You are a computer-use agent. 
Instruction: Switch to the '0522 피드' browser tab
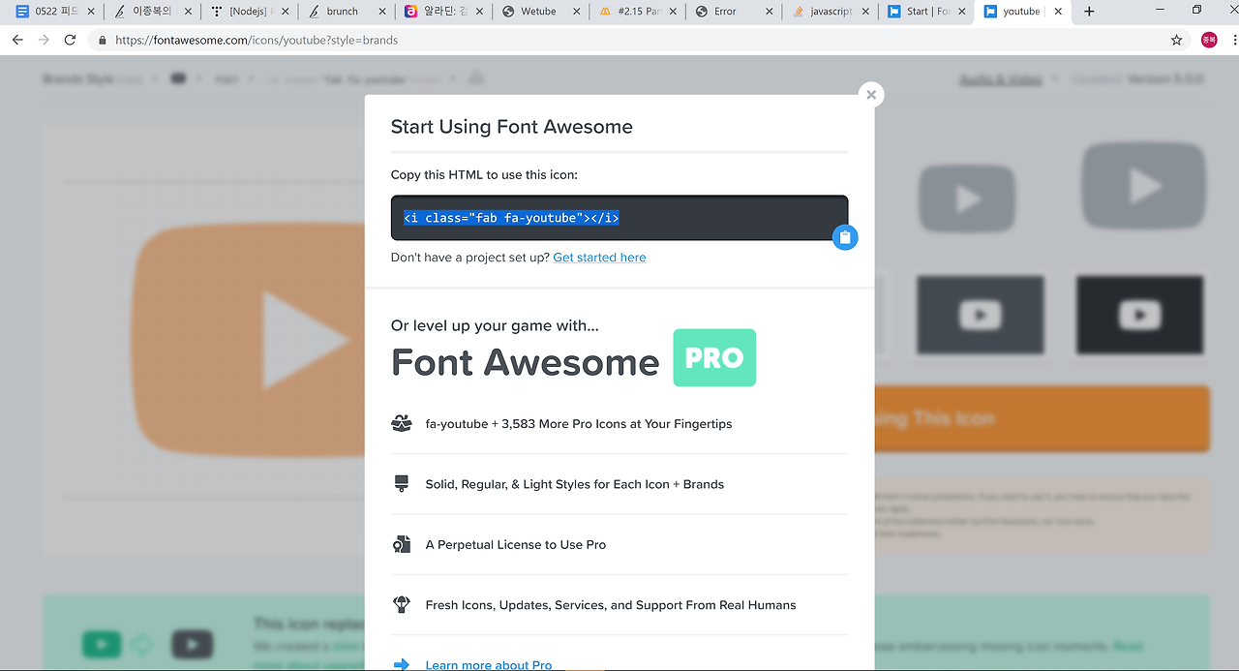click(57, 12)
